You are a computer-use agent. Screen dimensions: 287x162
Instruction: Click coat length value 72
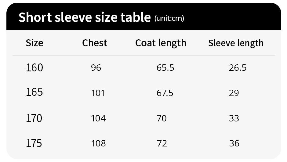pos(162,143)
